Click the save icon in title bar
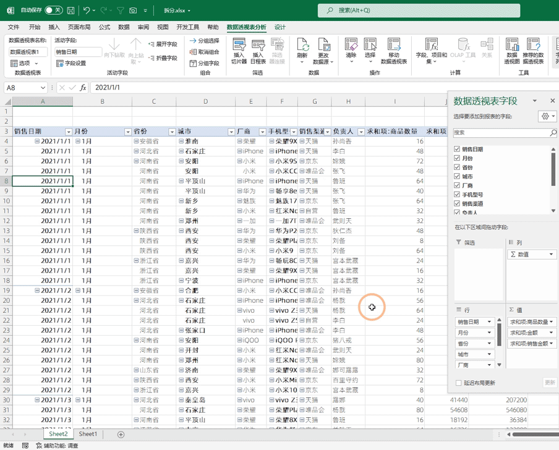Viewport: 559px width, 450px height. pos(71,11)
